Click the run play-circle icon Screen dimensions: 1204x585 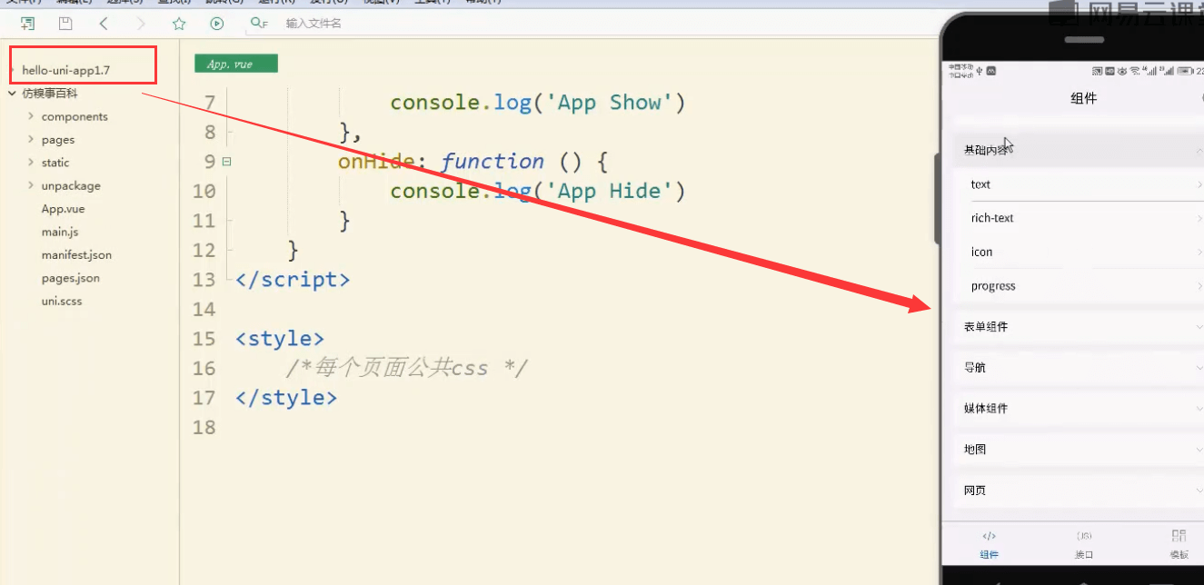coord(216,24)
